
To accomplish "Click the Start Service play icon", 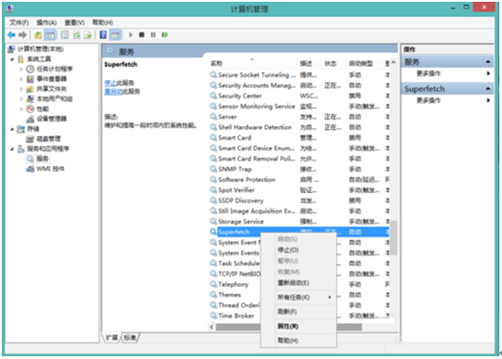I will click(x=131, y=34).
